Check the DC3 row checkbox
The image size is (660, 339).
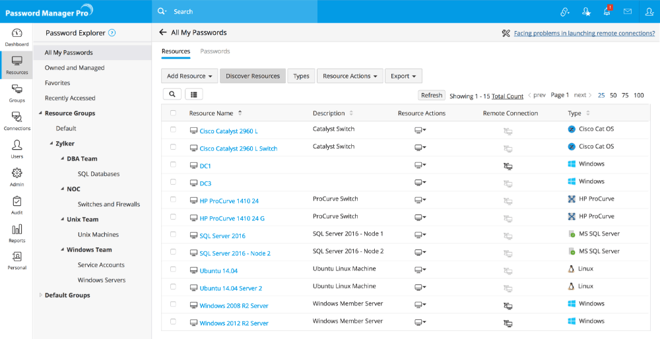(x=173, y=181)
